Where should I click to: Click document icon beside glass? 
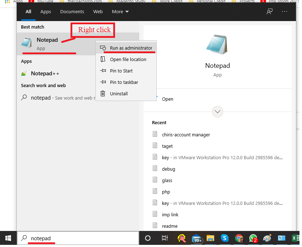click(155, 180)
